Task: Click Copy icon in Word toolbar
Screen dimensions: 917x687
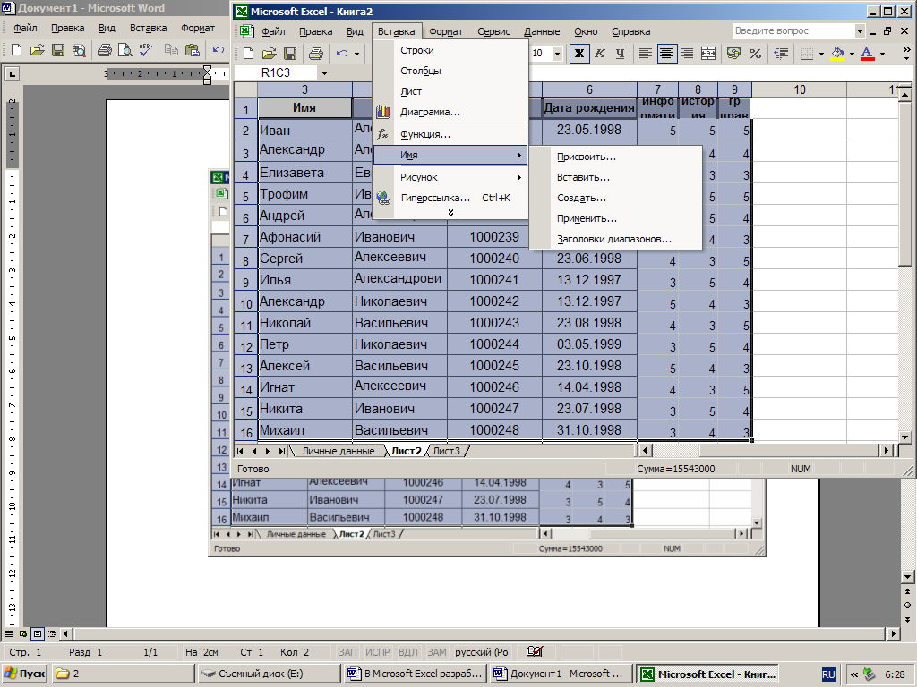Action: tap(171, 50)
